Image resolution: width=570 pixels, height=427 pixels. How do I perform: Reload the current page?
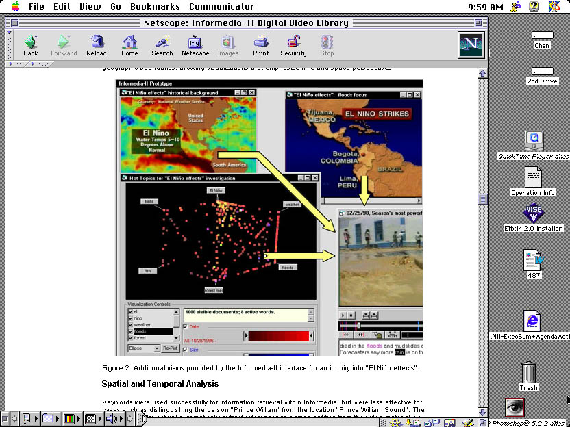[97, 44]
